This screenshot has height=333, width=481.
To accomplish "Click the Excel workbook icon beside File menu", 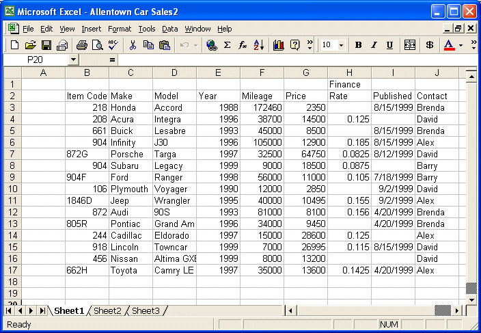I will click(x=13, y=29).
